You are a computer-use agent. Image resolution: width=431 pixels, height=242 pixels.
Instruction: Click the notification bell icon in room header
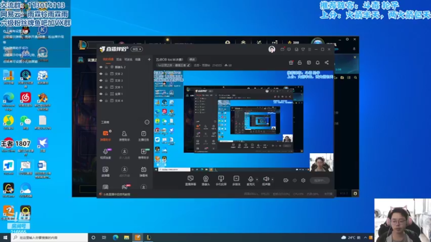pyautogui.click(x=317, y=62)
